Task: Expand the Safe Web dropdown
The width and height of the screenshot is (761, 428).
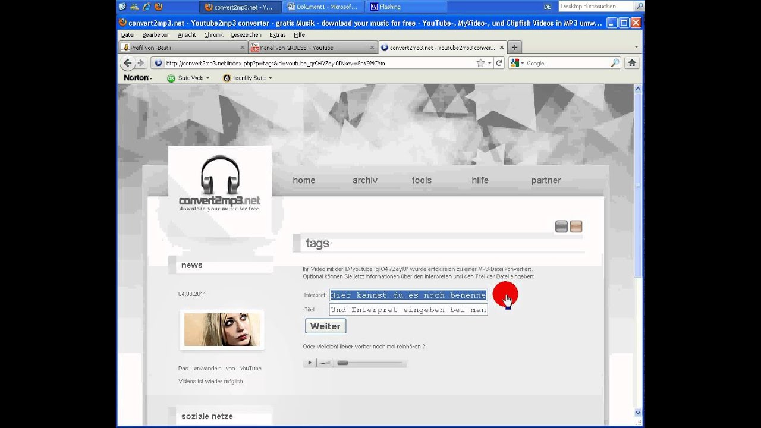Action: (207, 78)
